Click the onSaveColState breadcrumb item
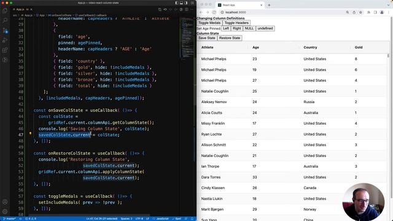Screen dimensions: 393x221 [60, 15]
